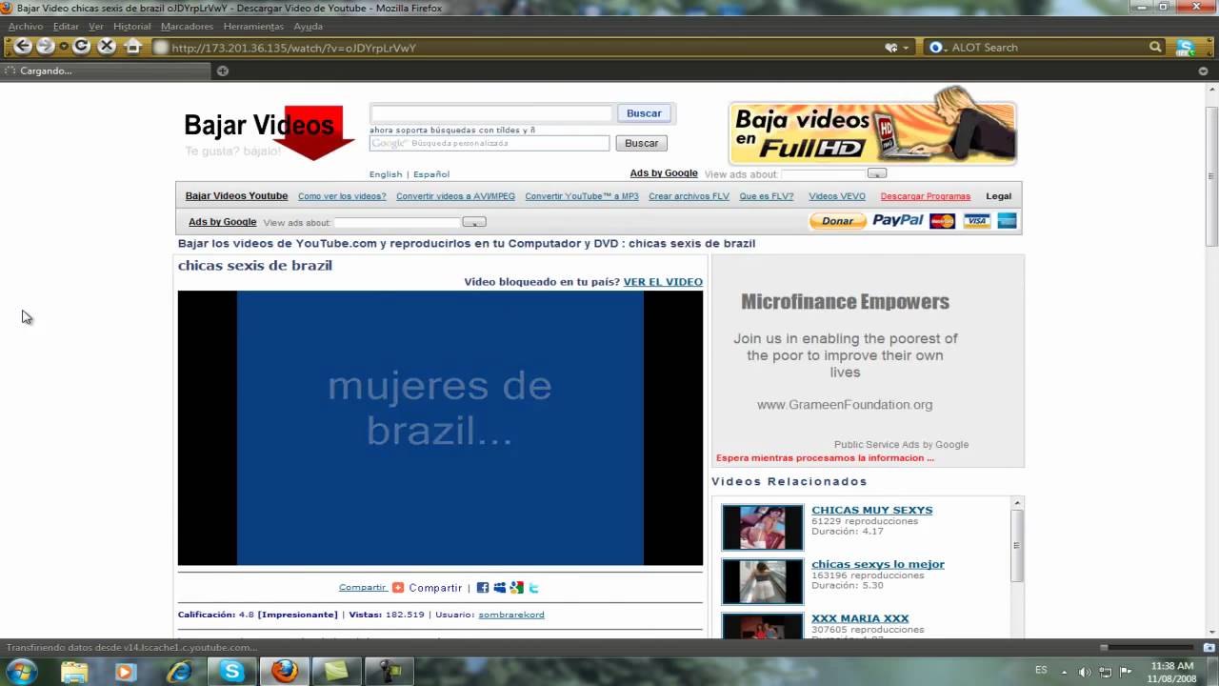
Task: Go forward with the forward arrow button
Action: coord(45,47)
